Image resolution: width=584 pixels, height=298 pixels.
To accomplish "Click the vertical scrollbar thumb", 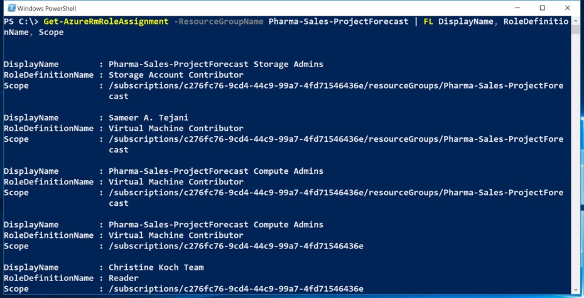I will (575, 31).
